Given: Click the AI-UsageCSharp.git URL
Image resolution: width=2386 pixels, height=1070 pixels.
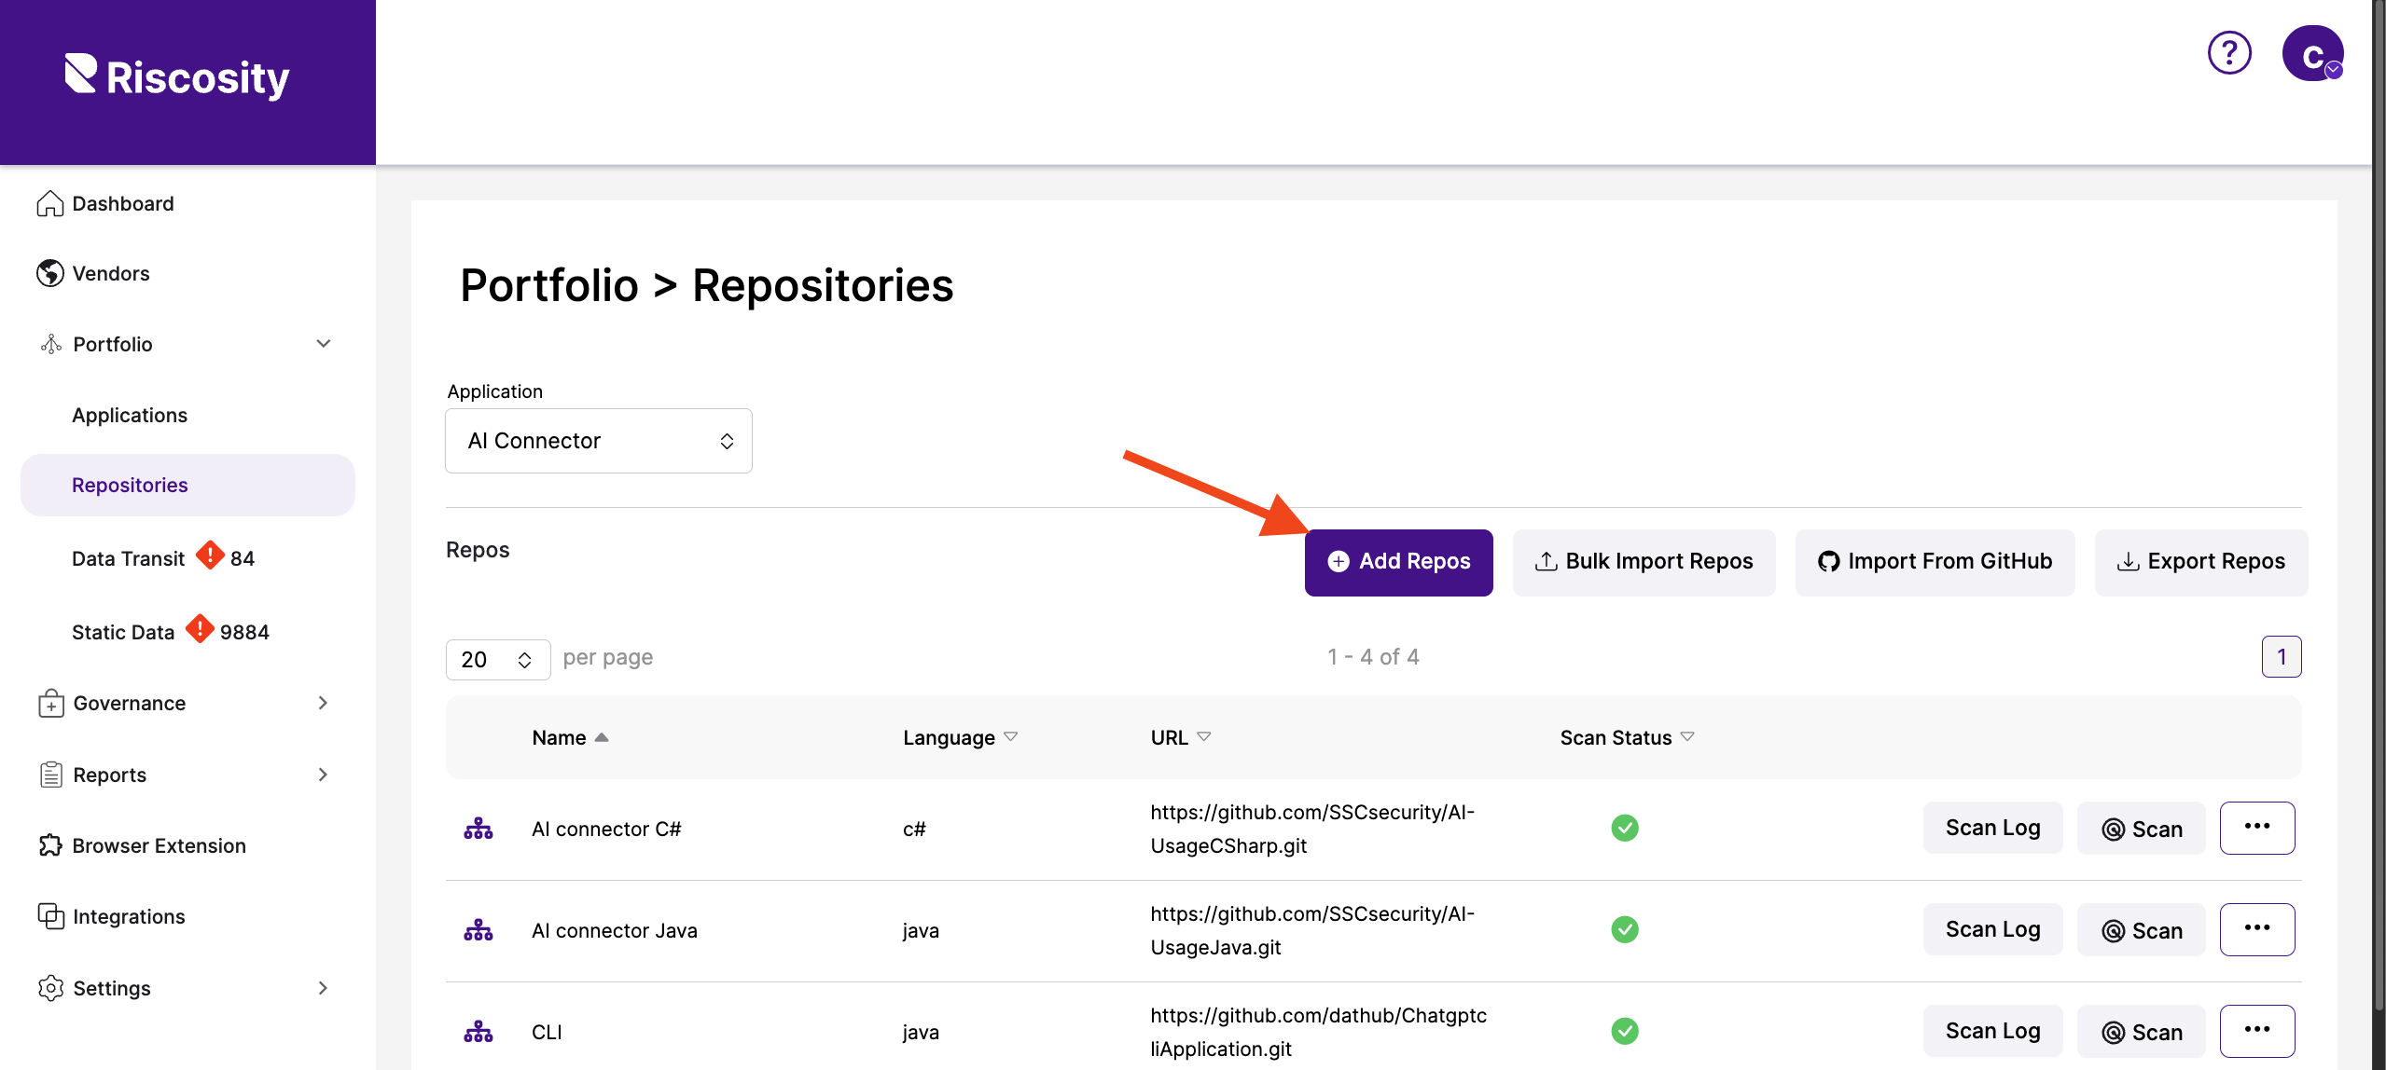Looking at the screenshot, I should tap(1312, 829).
